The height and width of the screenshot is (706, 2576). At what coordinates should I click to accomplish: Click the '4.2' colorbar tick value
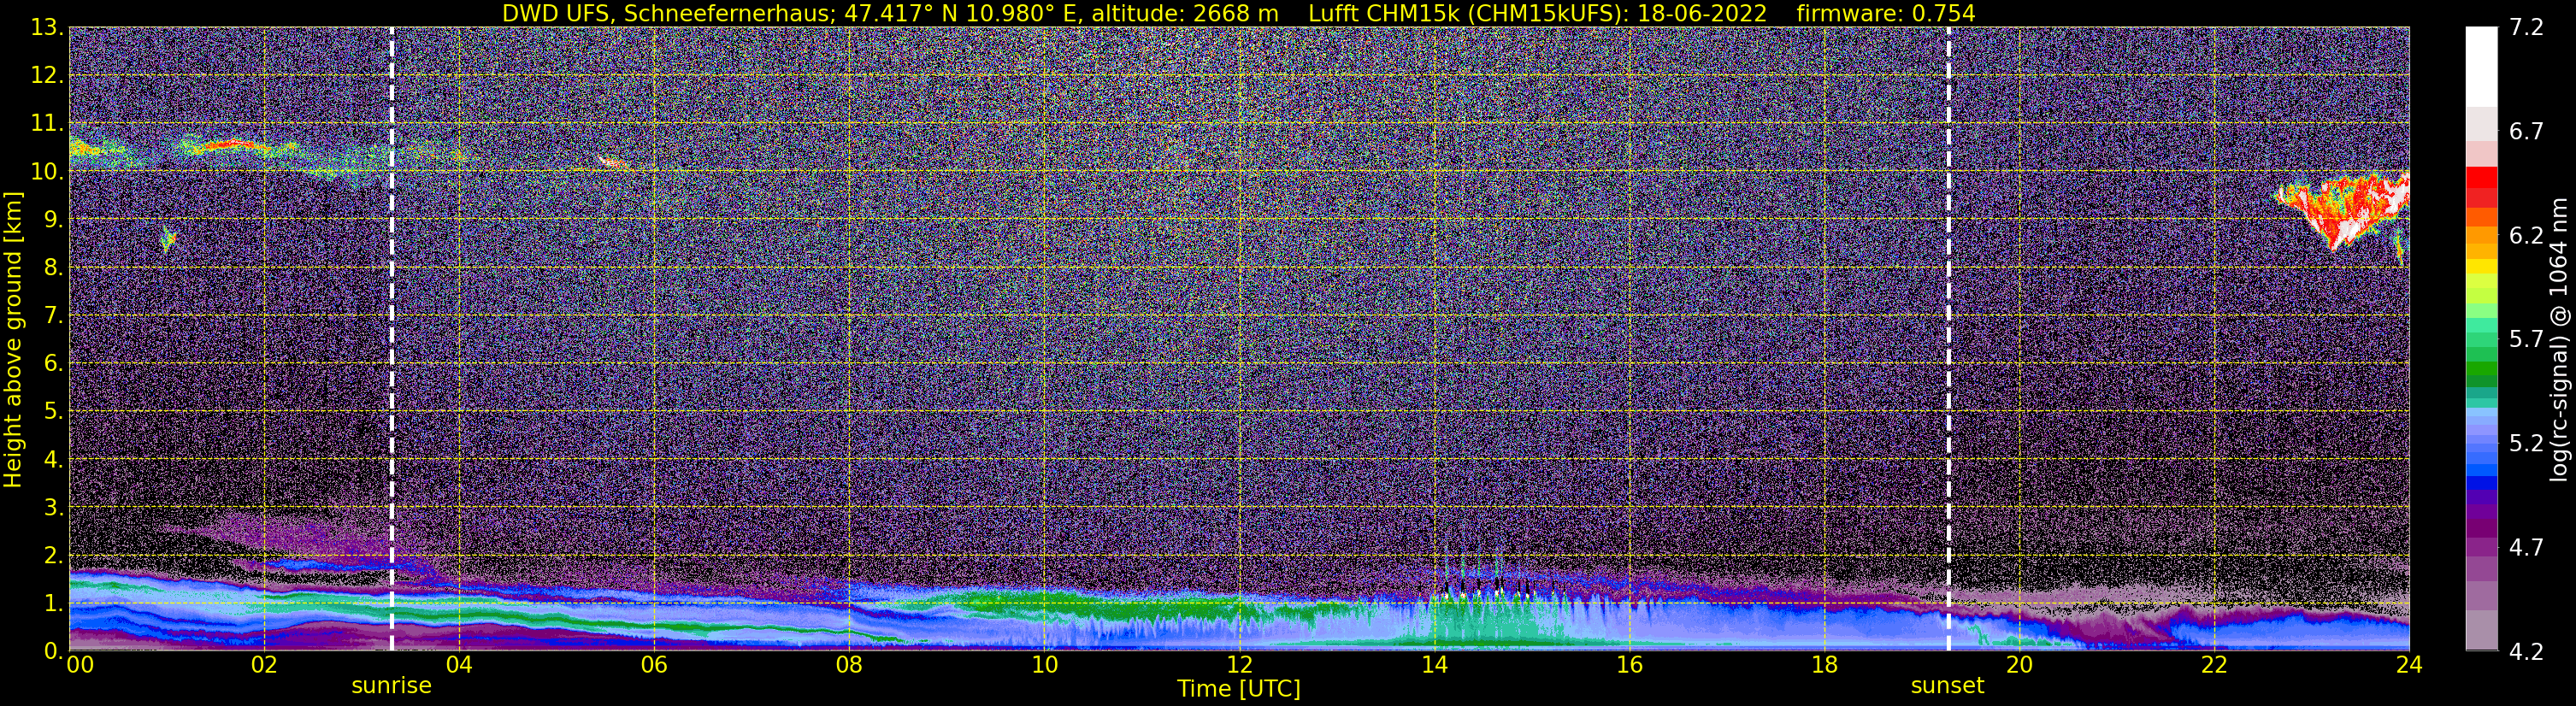(x=2526, y=651)
